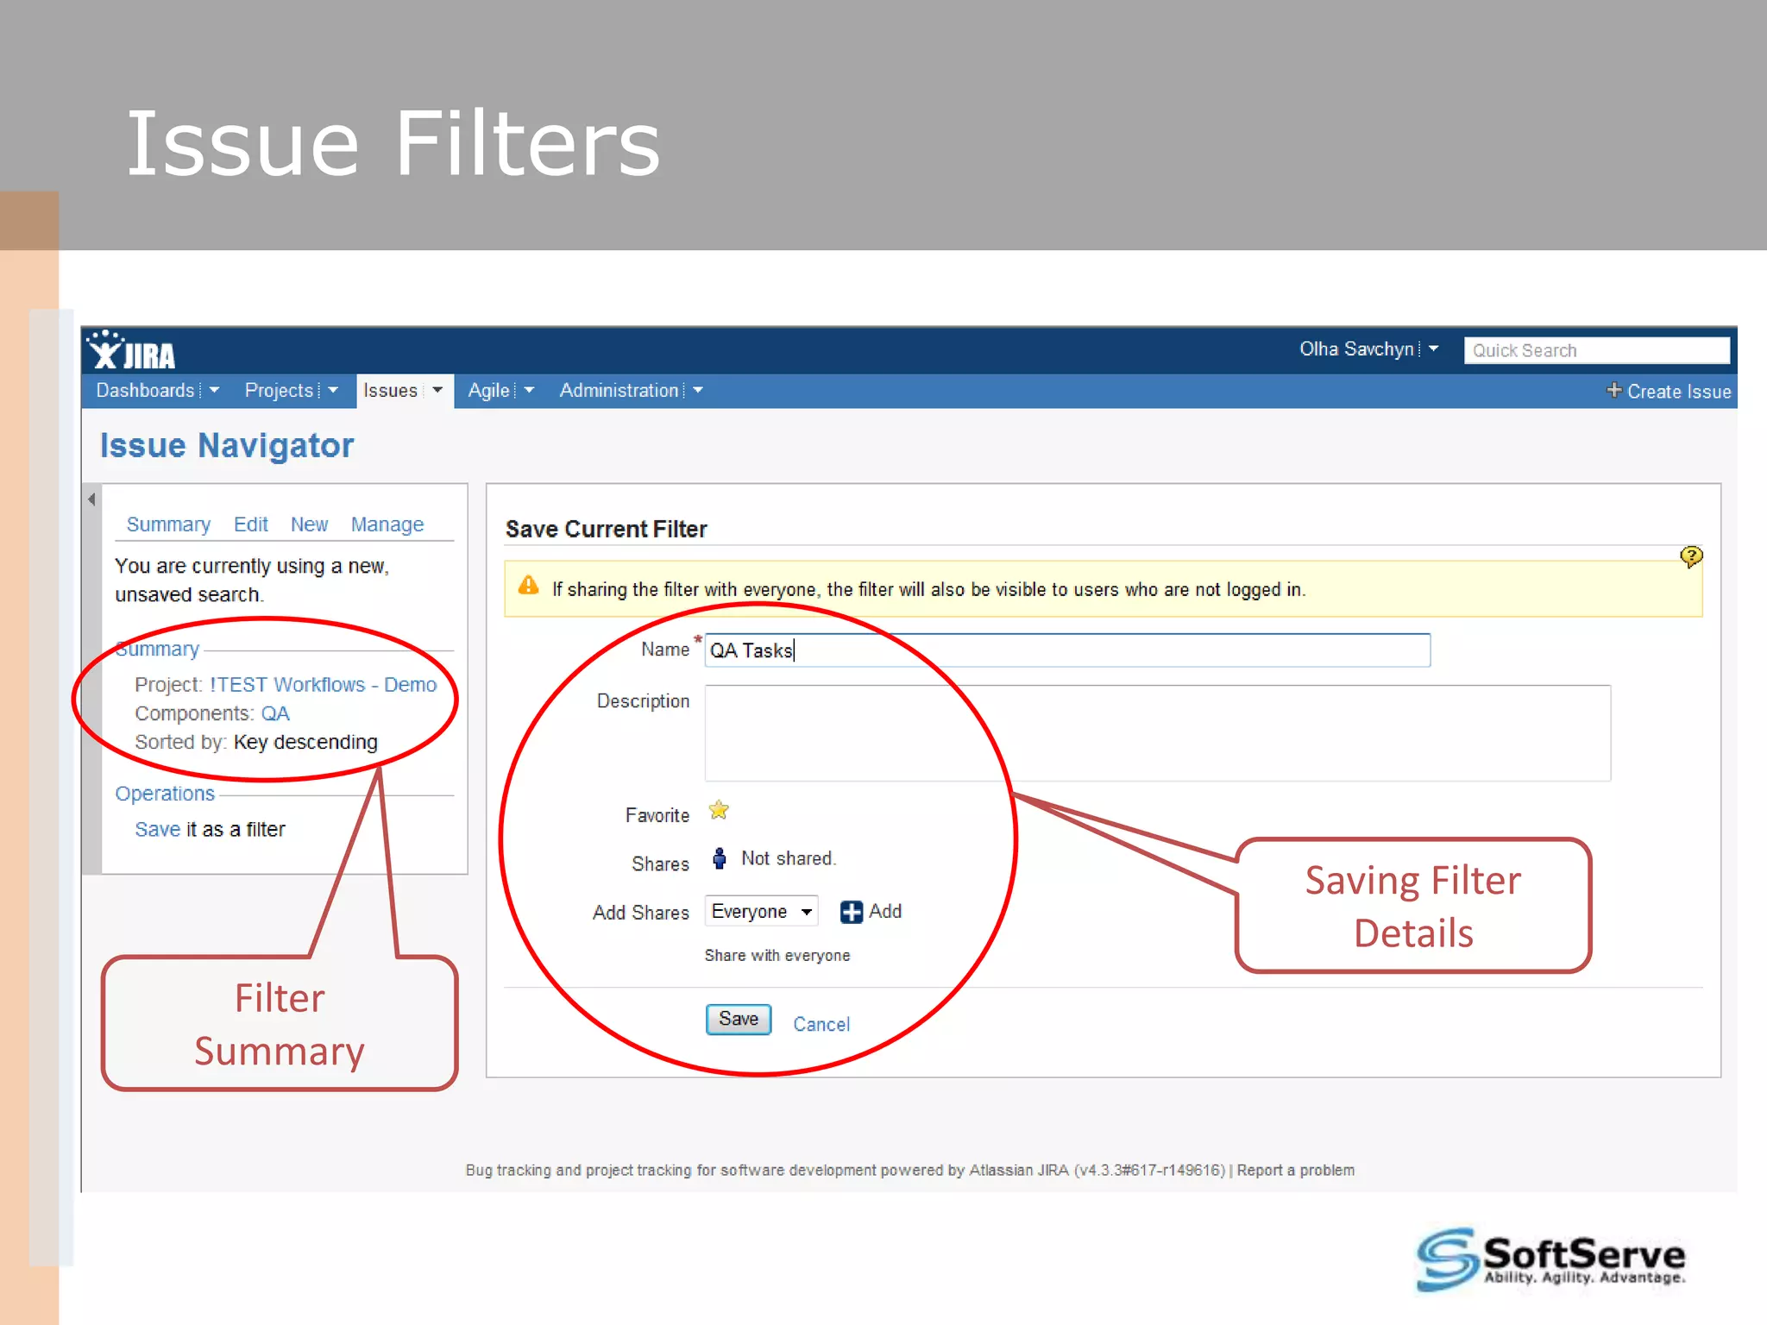
Task: Open the Administration dropdown arrow
Action: click(698, 391)
